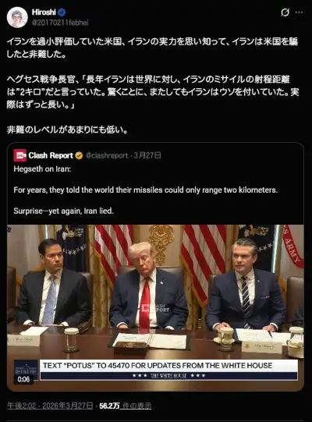This screenshot has width=312, height=422.
Task: Open the timestamp 午後2:02 · 2026年3月27日
Action: tap(50, 406)
